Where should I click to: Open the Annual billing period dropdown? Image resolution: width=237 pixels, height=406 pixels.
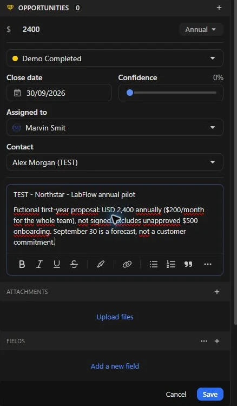(x=201, y=29)
